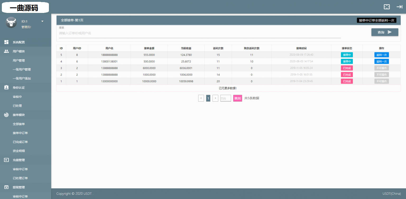The height and width of the screenshot is (199, 406).
Task: Click timestamp 2020-08-09 17:26:40
Action: click(x=301, y=55)
